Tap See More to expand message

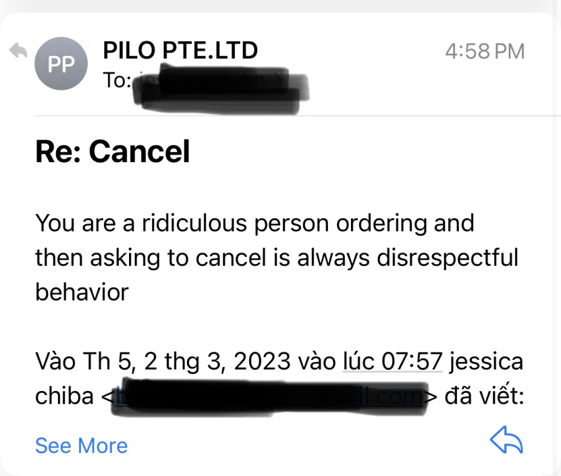pyautogui.click(x=81, y=445)
